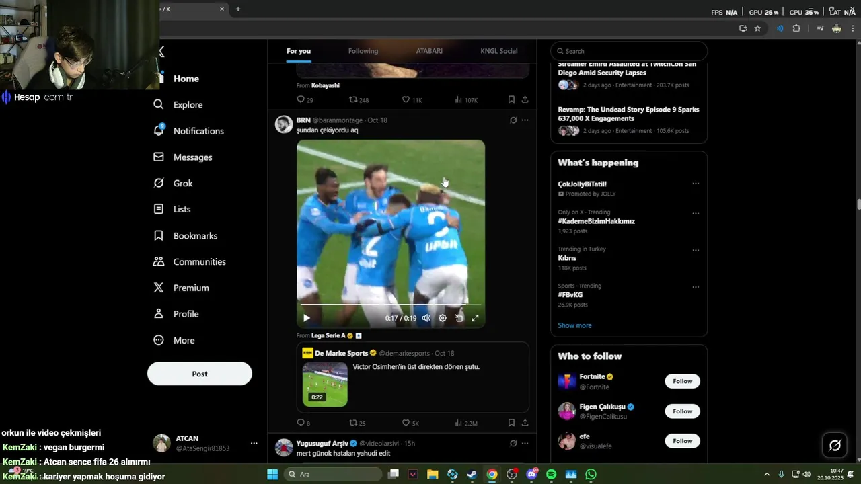Like the post with 11K likes
This screenshot has height=484, width=861.
point(412,99)
